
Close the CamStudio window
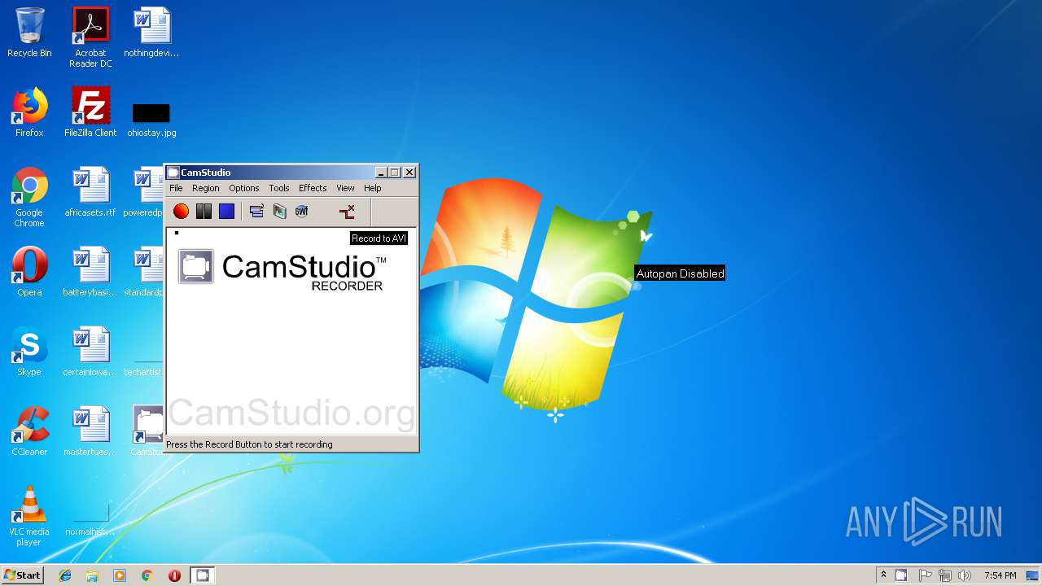point(409,173)
